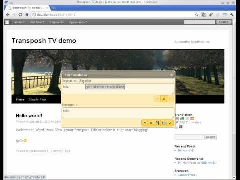Viewport: 240px width, 180px height.
Task: Bookmark this page with the star icon
Action: [197, 15]
